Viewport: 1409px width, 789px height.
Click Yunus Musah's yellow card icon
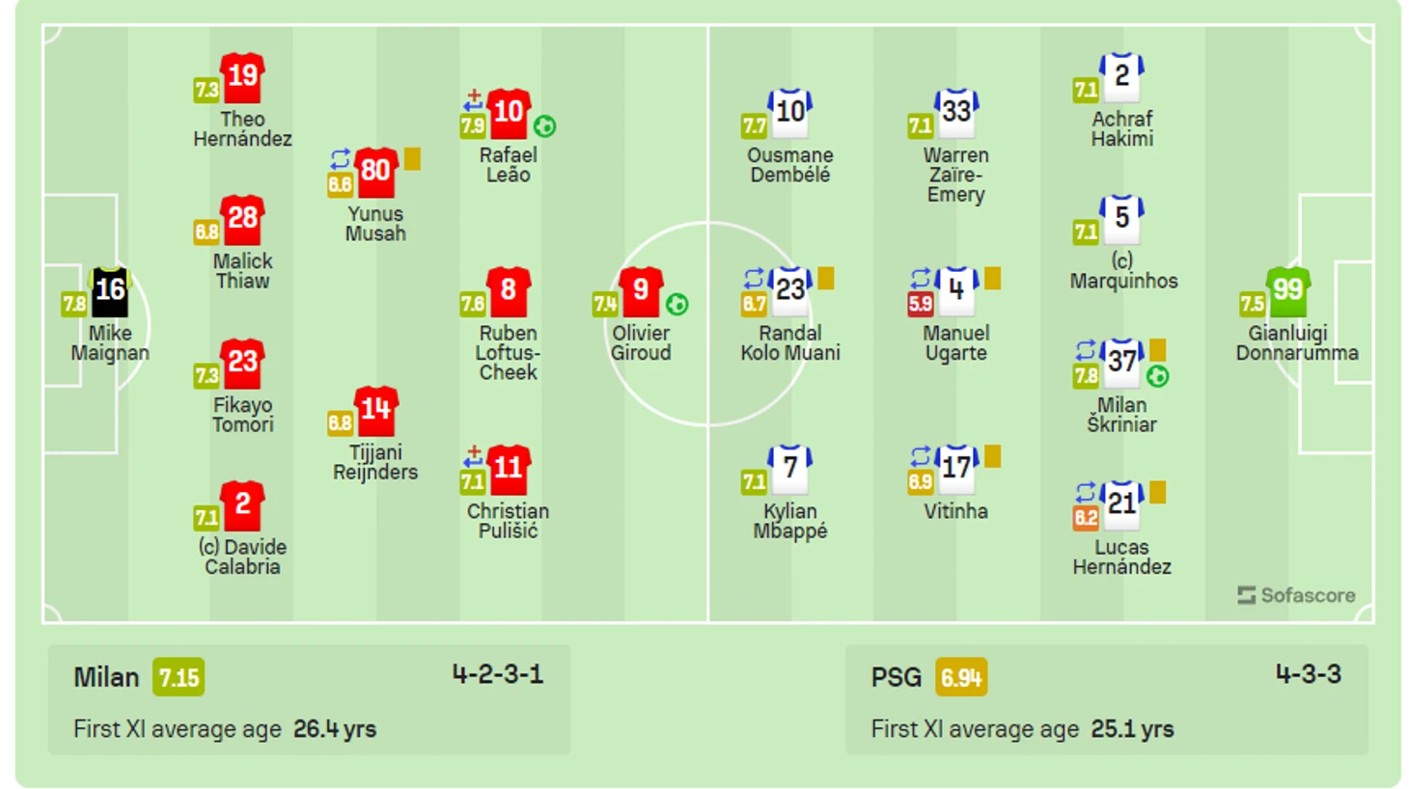[412, 158]
